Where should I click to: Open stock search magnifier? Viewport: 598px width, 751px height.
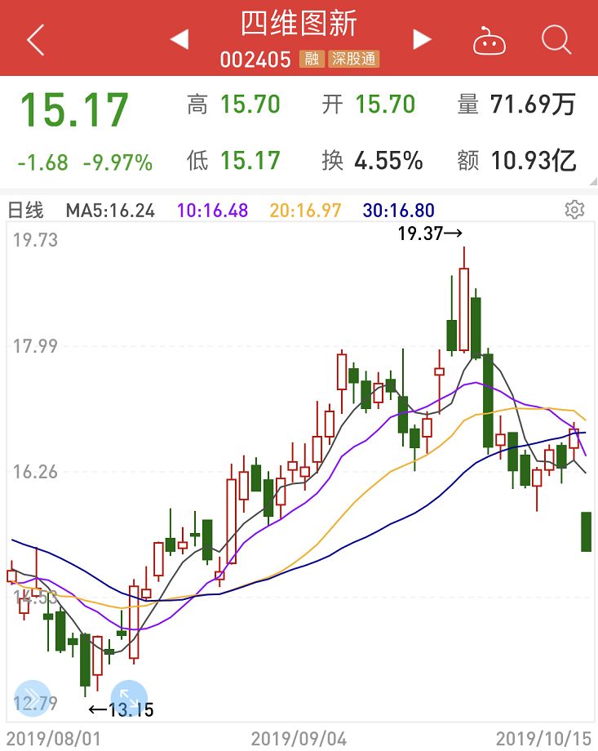(x=556, y=40)
